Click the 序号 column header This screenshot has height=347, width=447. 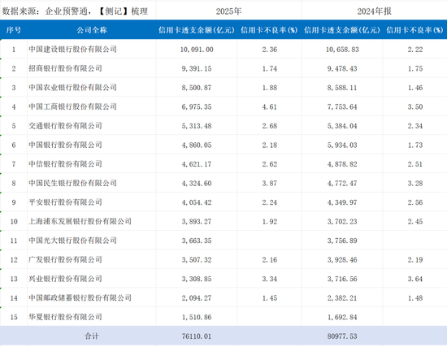[x=14, y=29]
